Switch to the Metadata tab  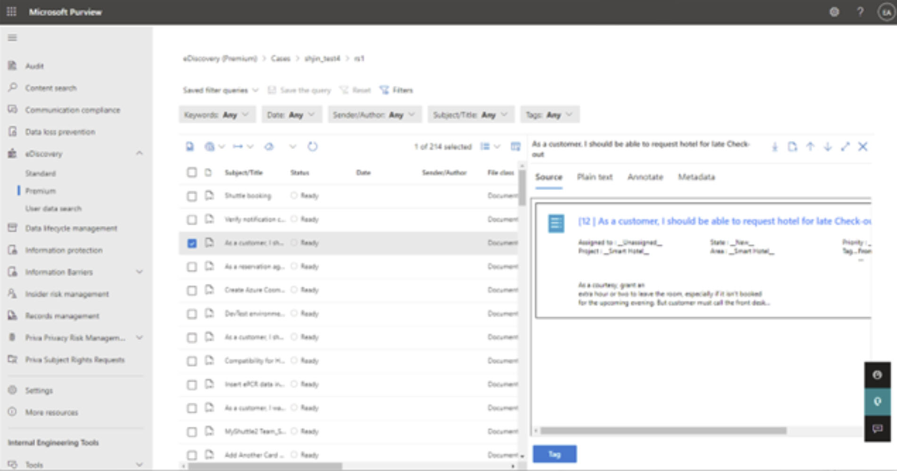click(x=697, y=177)
